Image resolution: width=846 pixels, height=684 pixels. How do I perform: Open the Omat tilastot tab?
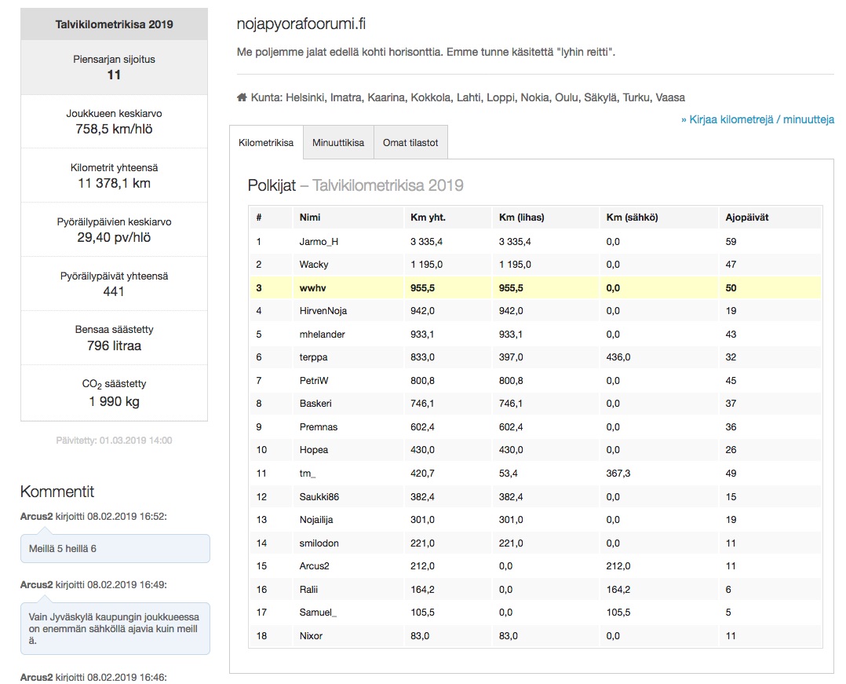(x=410, y=143)
